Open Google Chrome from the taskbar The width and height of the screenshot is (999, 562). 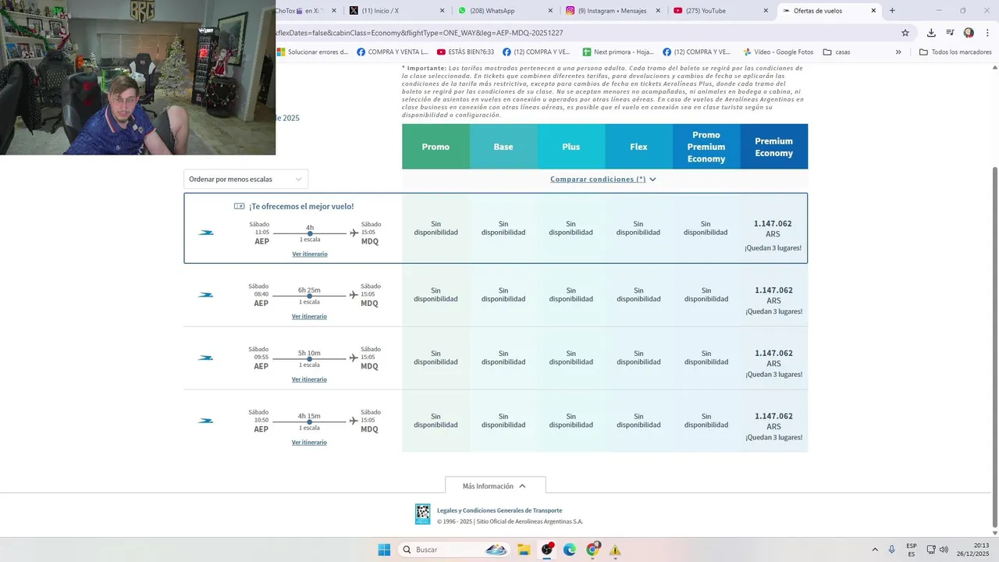592,550
